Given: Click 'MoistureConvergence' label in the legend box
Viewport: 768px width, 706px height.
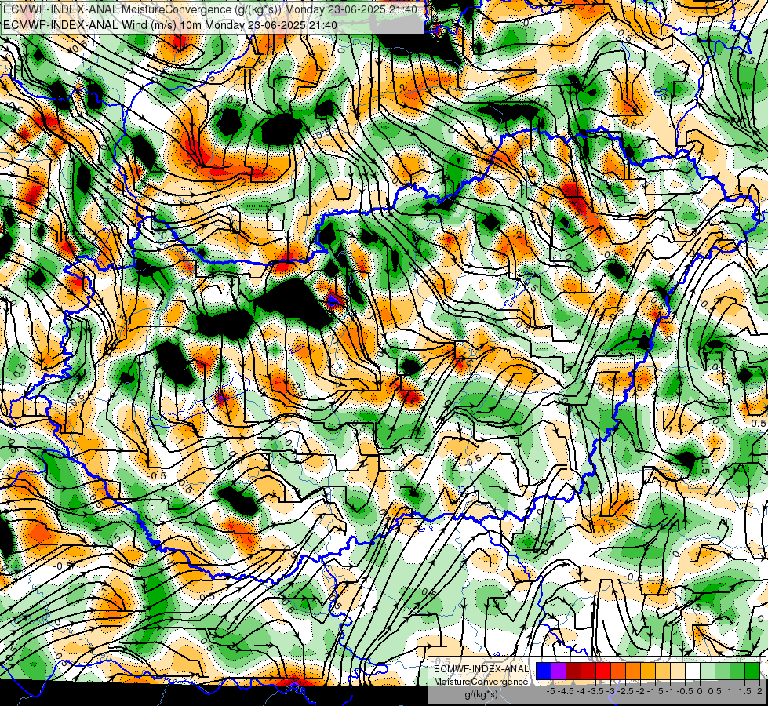Looking at the screenshot, I should tap(481, 682).
